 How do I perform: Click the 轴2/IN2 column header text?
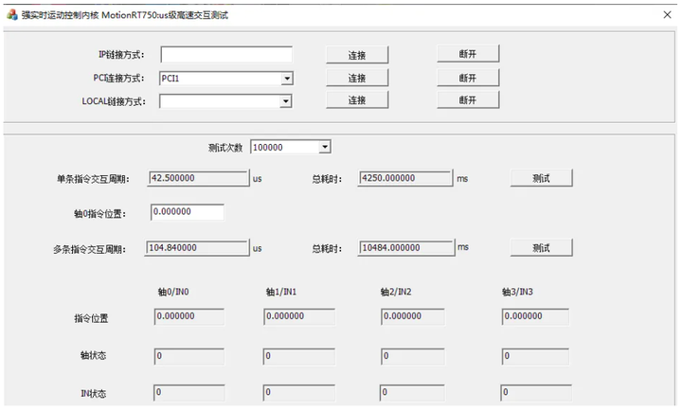coord(396,292)
